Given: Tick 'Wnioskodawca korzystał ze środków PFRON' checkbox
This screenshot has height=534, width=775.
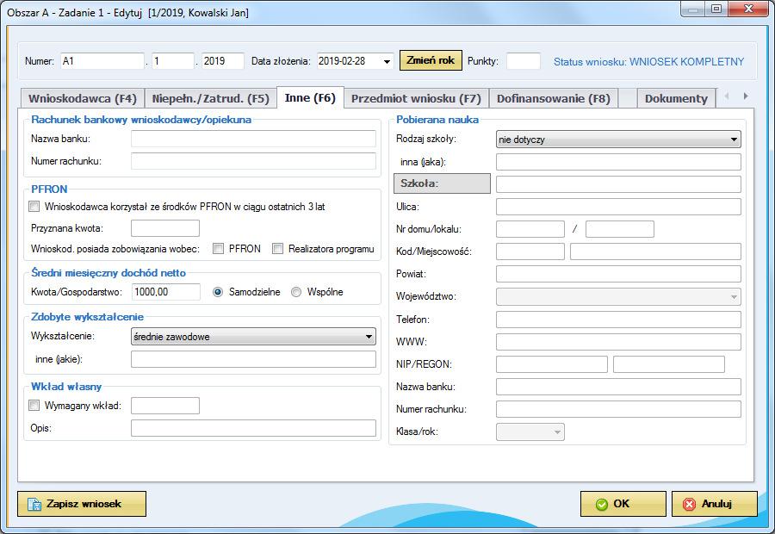Looking at the screenshot, I should pos(34,207).
